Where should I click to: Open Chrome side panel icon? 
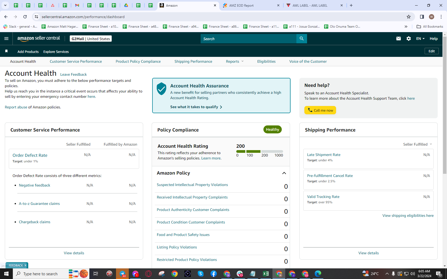422,17
